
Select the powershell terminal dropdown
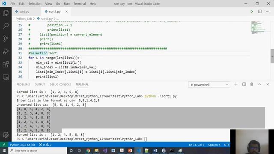tap(209, 85)
